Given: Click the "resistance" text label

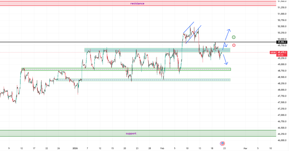Looking at the screenshot, I should (137, 4).
